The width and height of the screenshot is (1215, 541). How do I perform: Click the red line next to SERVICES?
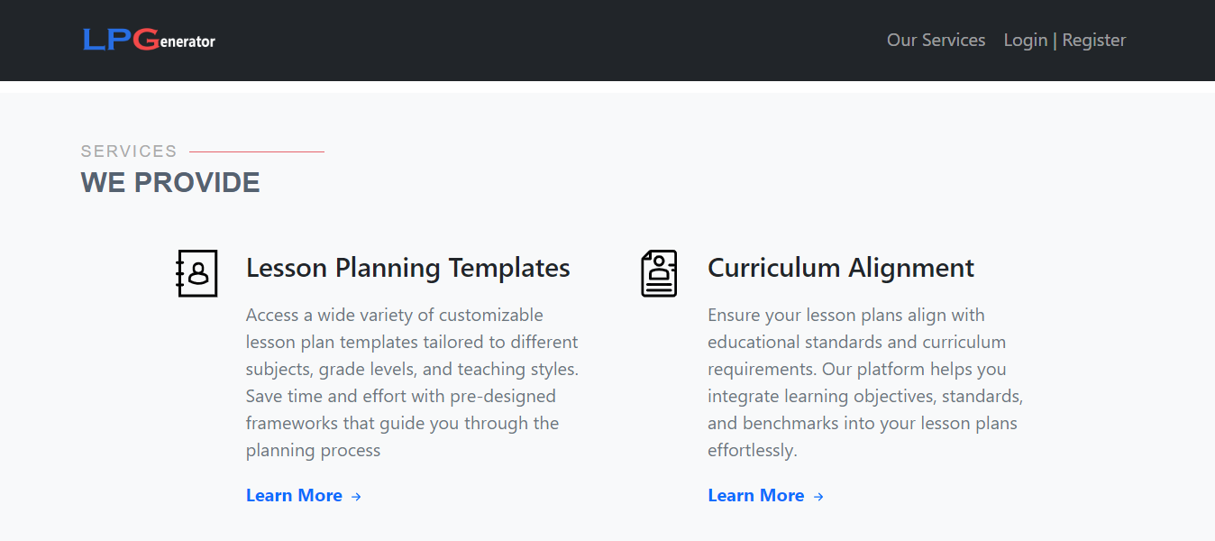(257, 151)
